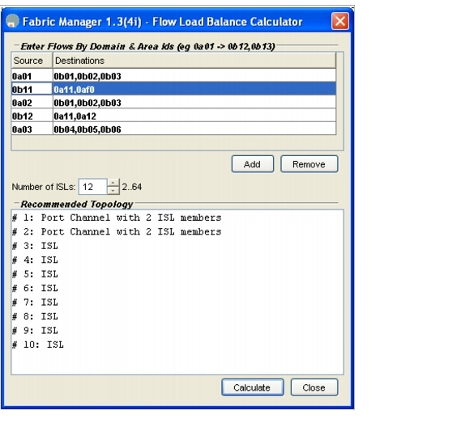Increase Number of ISLs with up arrow
This screenshot has height=423, width=461.
click(113, 183)
